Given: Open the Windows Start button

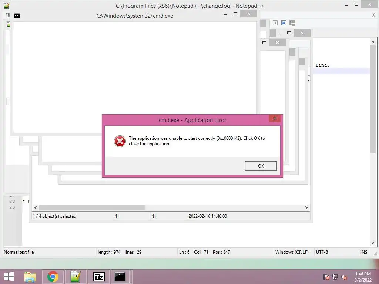Looking at the screenshot, I should pos(9,277).
